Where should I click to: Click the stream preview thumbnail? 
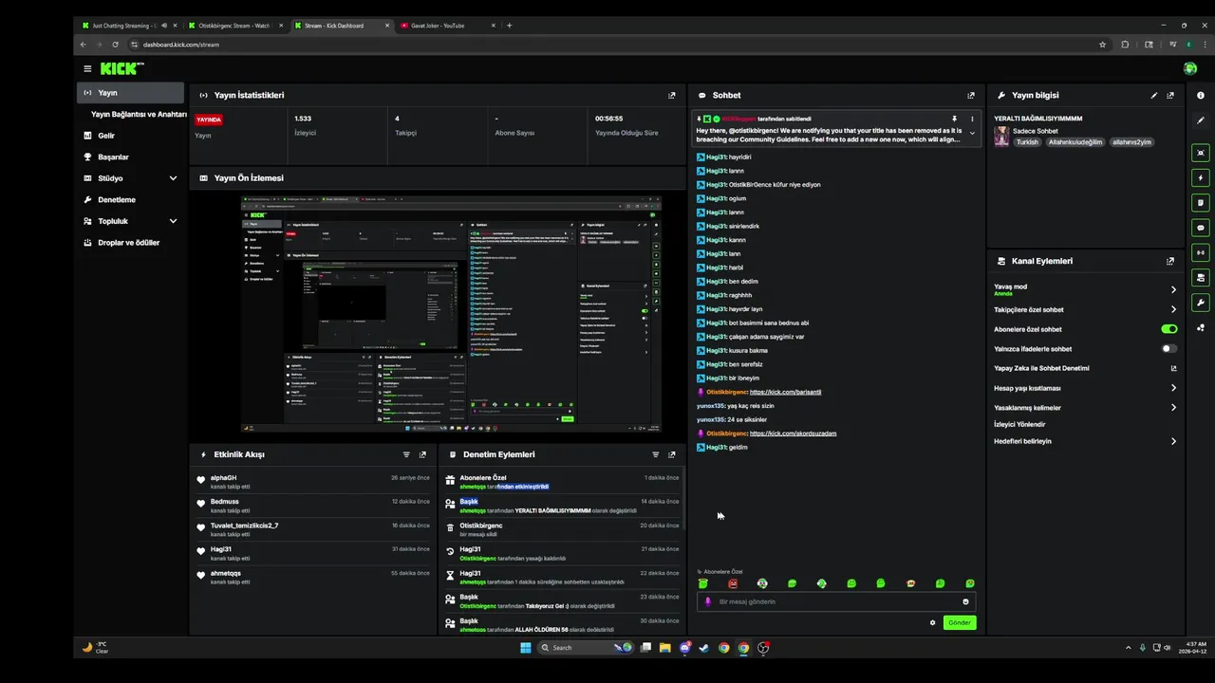451,314
